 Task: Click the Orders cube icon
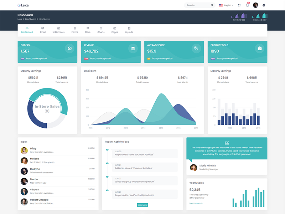coord(69,49)
